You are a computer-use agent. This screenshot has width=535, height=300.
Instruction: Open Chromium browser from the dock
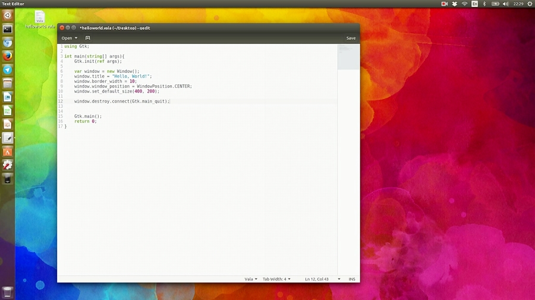(x=8, y=43)
